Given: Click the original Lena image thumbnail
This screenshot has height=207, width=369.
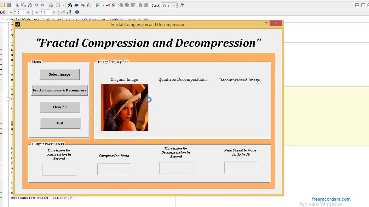Looking at the screenshot, I should coord(125,107).
